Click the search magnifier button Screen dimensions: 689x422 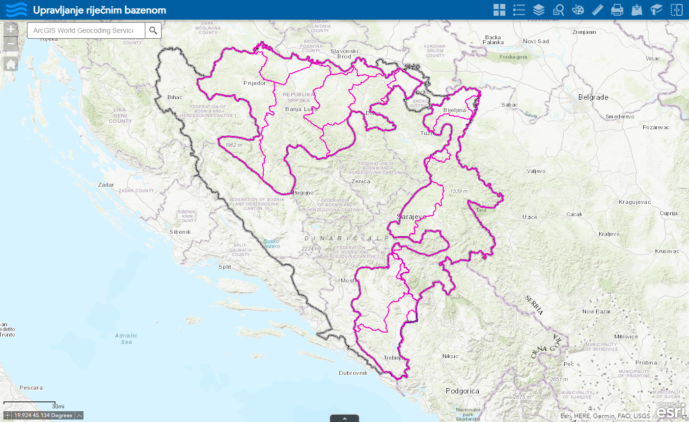pos(153,30)
